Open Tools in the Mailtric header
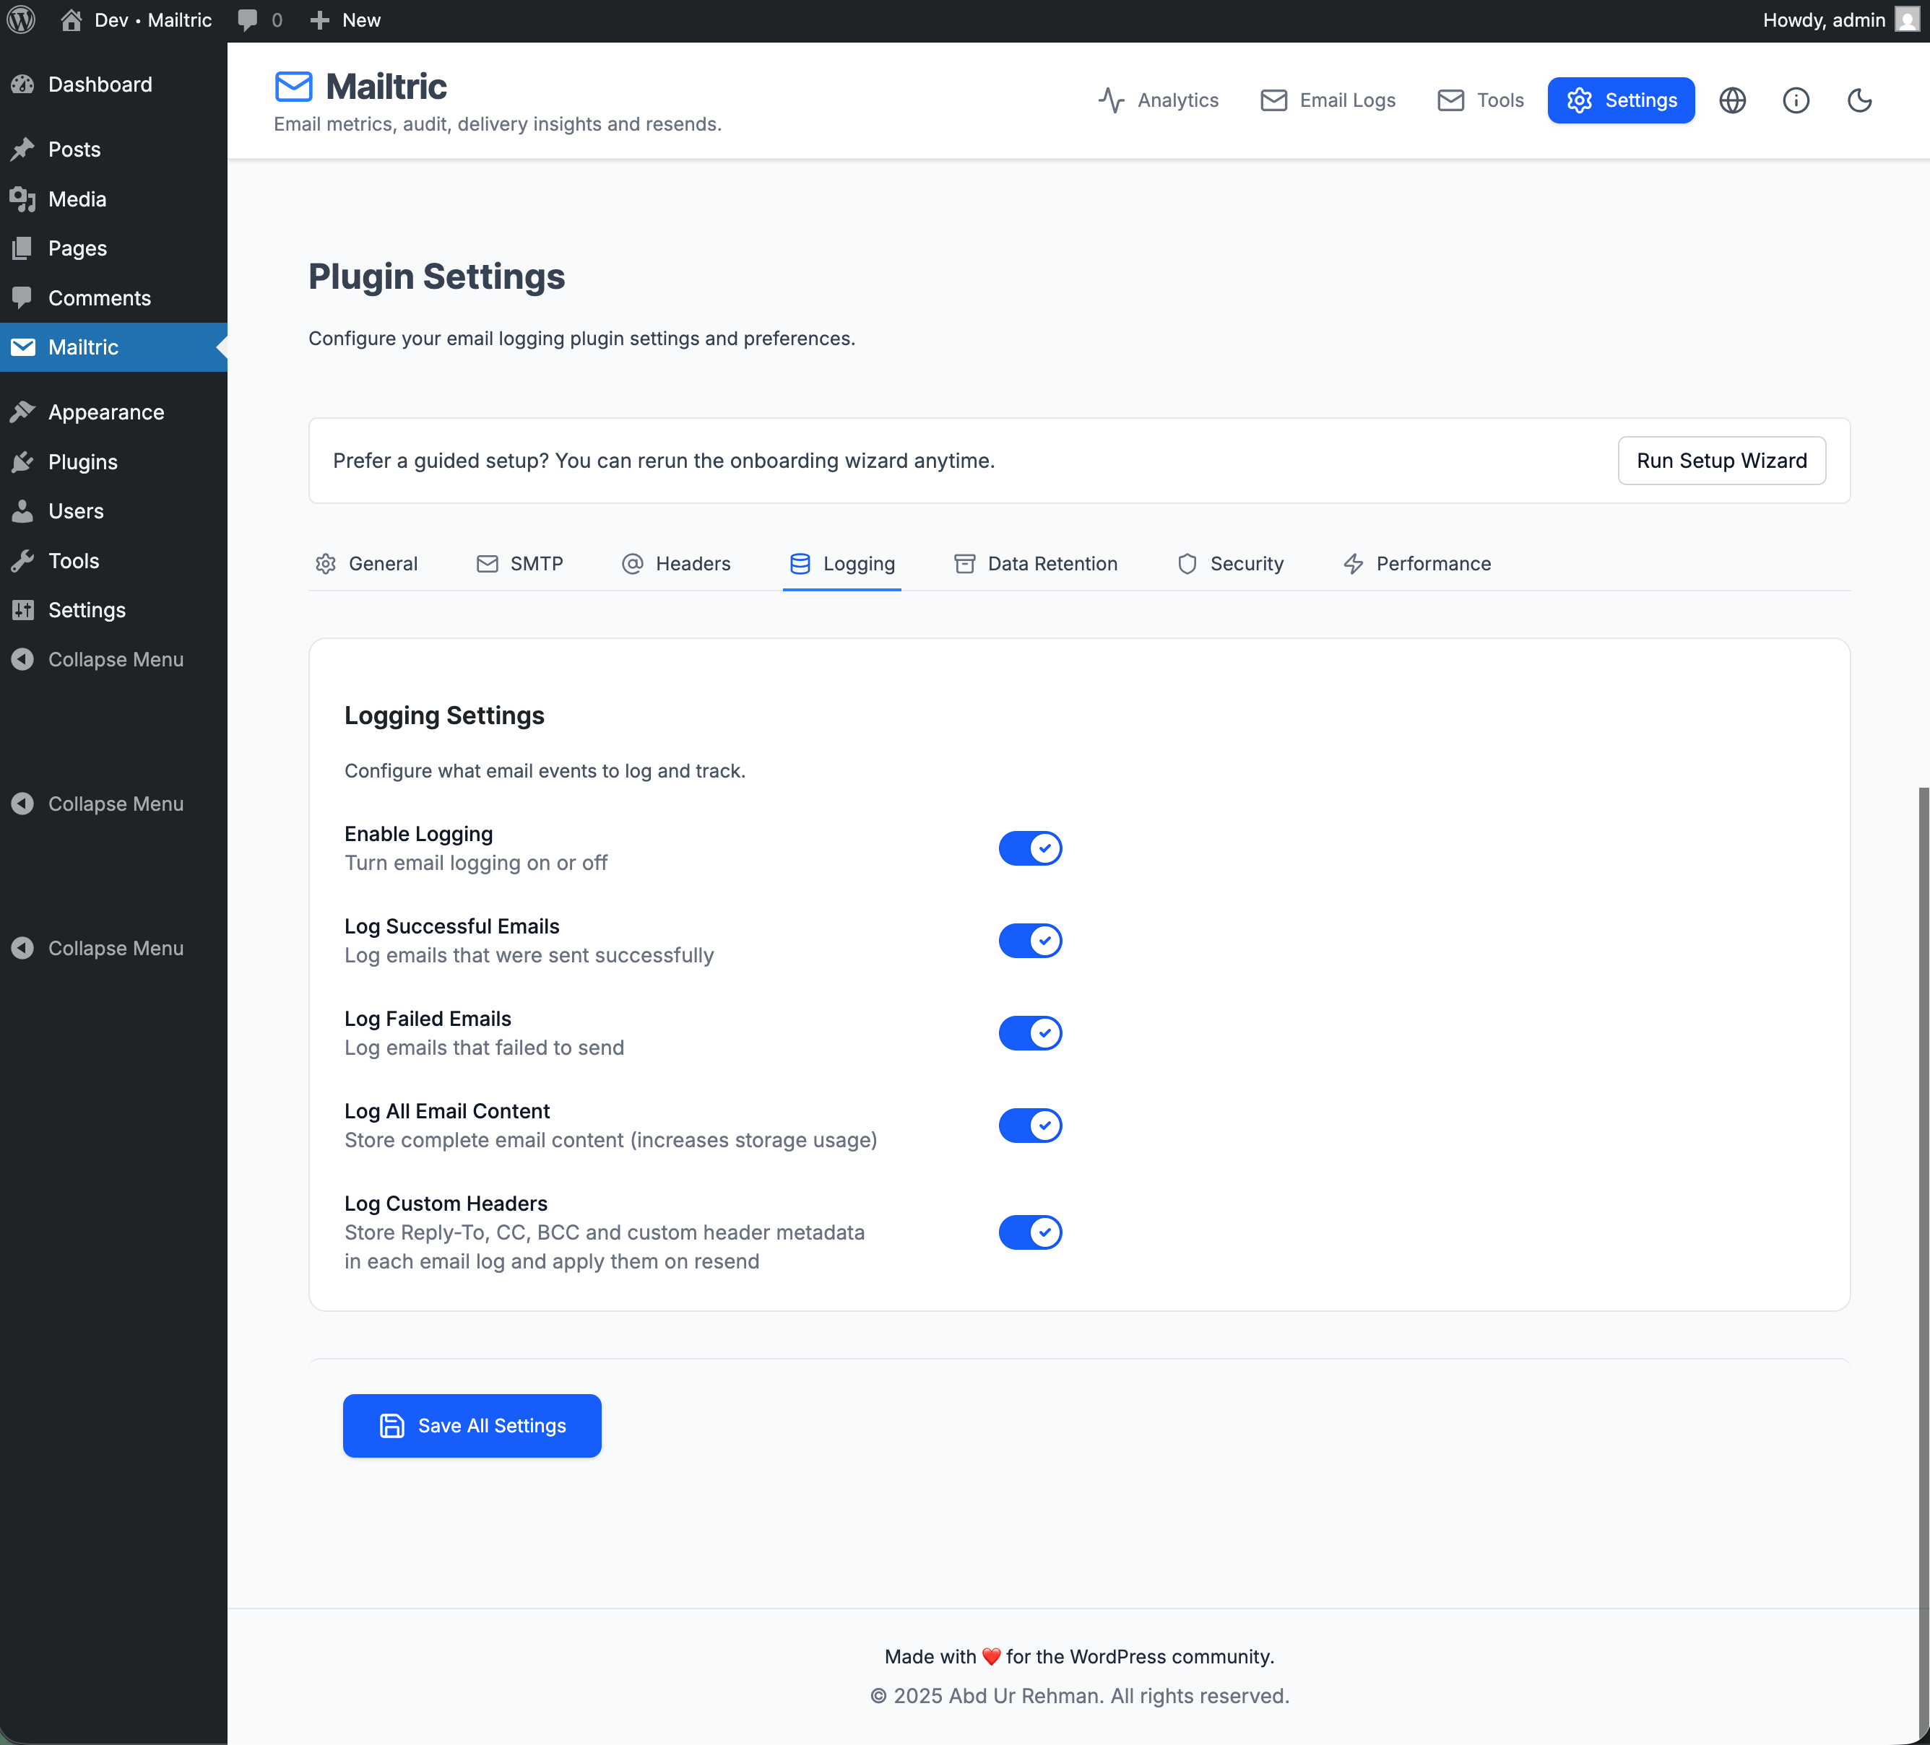The width and height of the screenshot is (1930, 1745). pyautogui.click(x=1480, y=100)
